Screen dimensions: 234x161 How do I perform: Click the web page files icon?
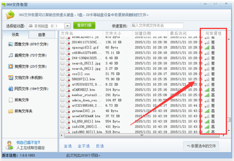[x=11, y=89]
